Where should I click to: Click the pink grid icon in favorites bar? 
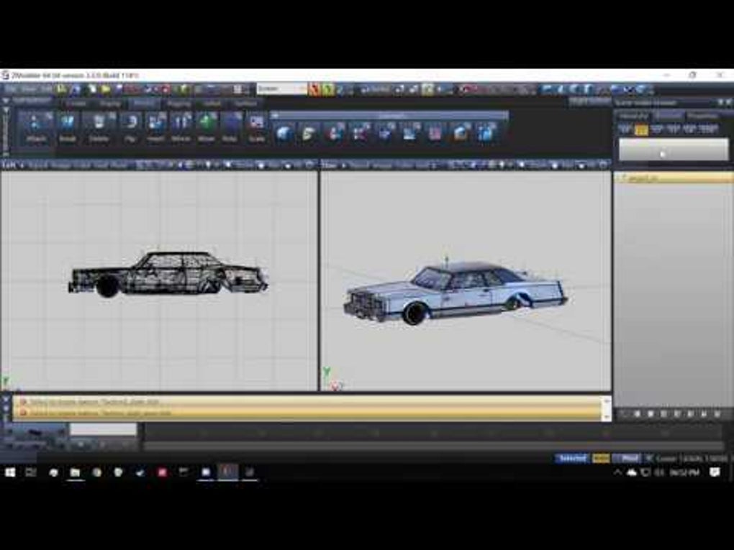[x=435, y=133]
